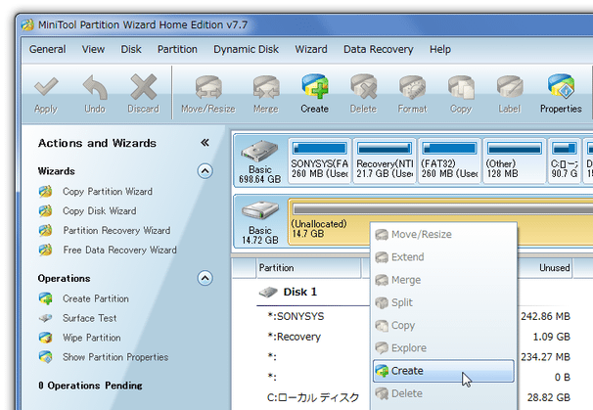Viewport: 593px width, 410px height.
Task: Click the Label toolbar icon
Action: coord(510,88)
